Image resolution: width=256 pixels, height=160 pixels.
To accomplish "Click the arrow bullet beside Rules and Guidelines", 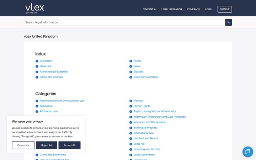I will (130, 77).
